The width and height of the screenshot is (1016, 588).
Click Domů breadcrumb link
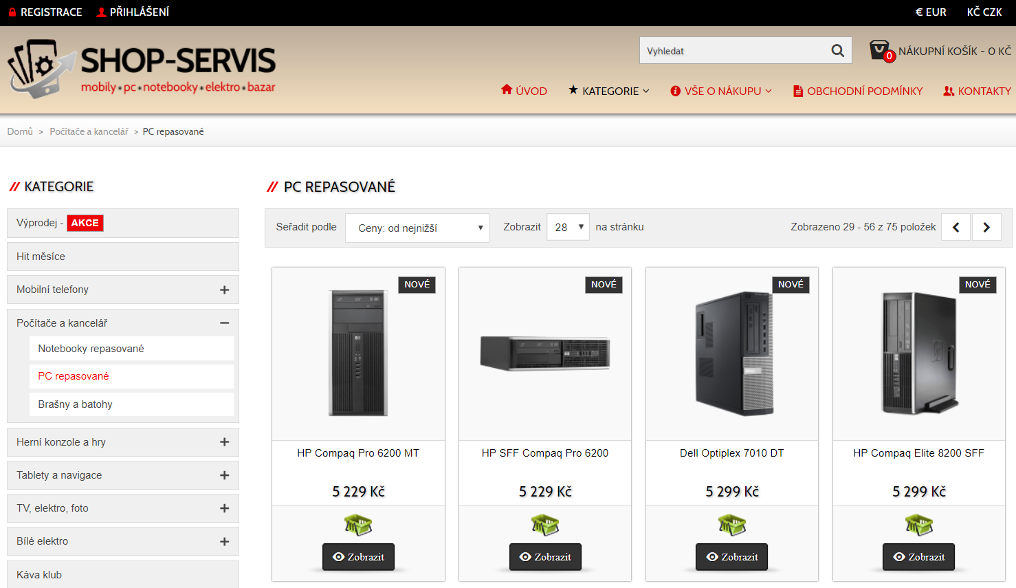[x=20, y=131]
